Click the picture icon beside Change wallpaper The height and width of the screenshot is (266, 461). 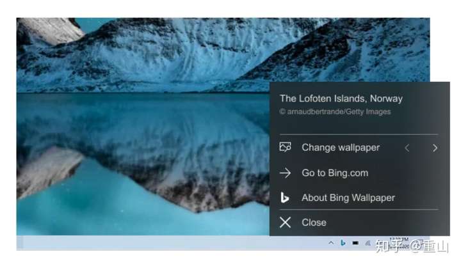[285, 147]
